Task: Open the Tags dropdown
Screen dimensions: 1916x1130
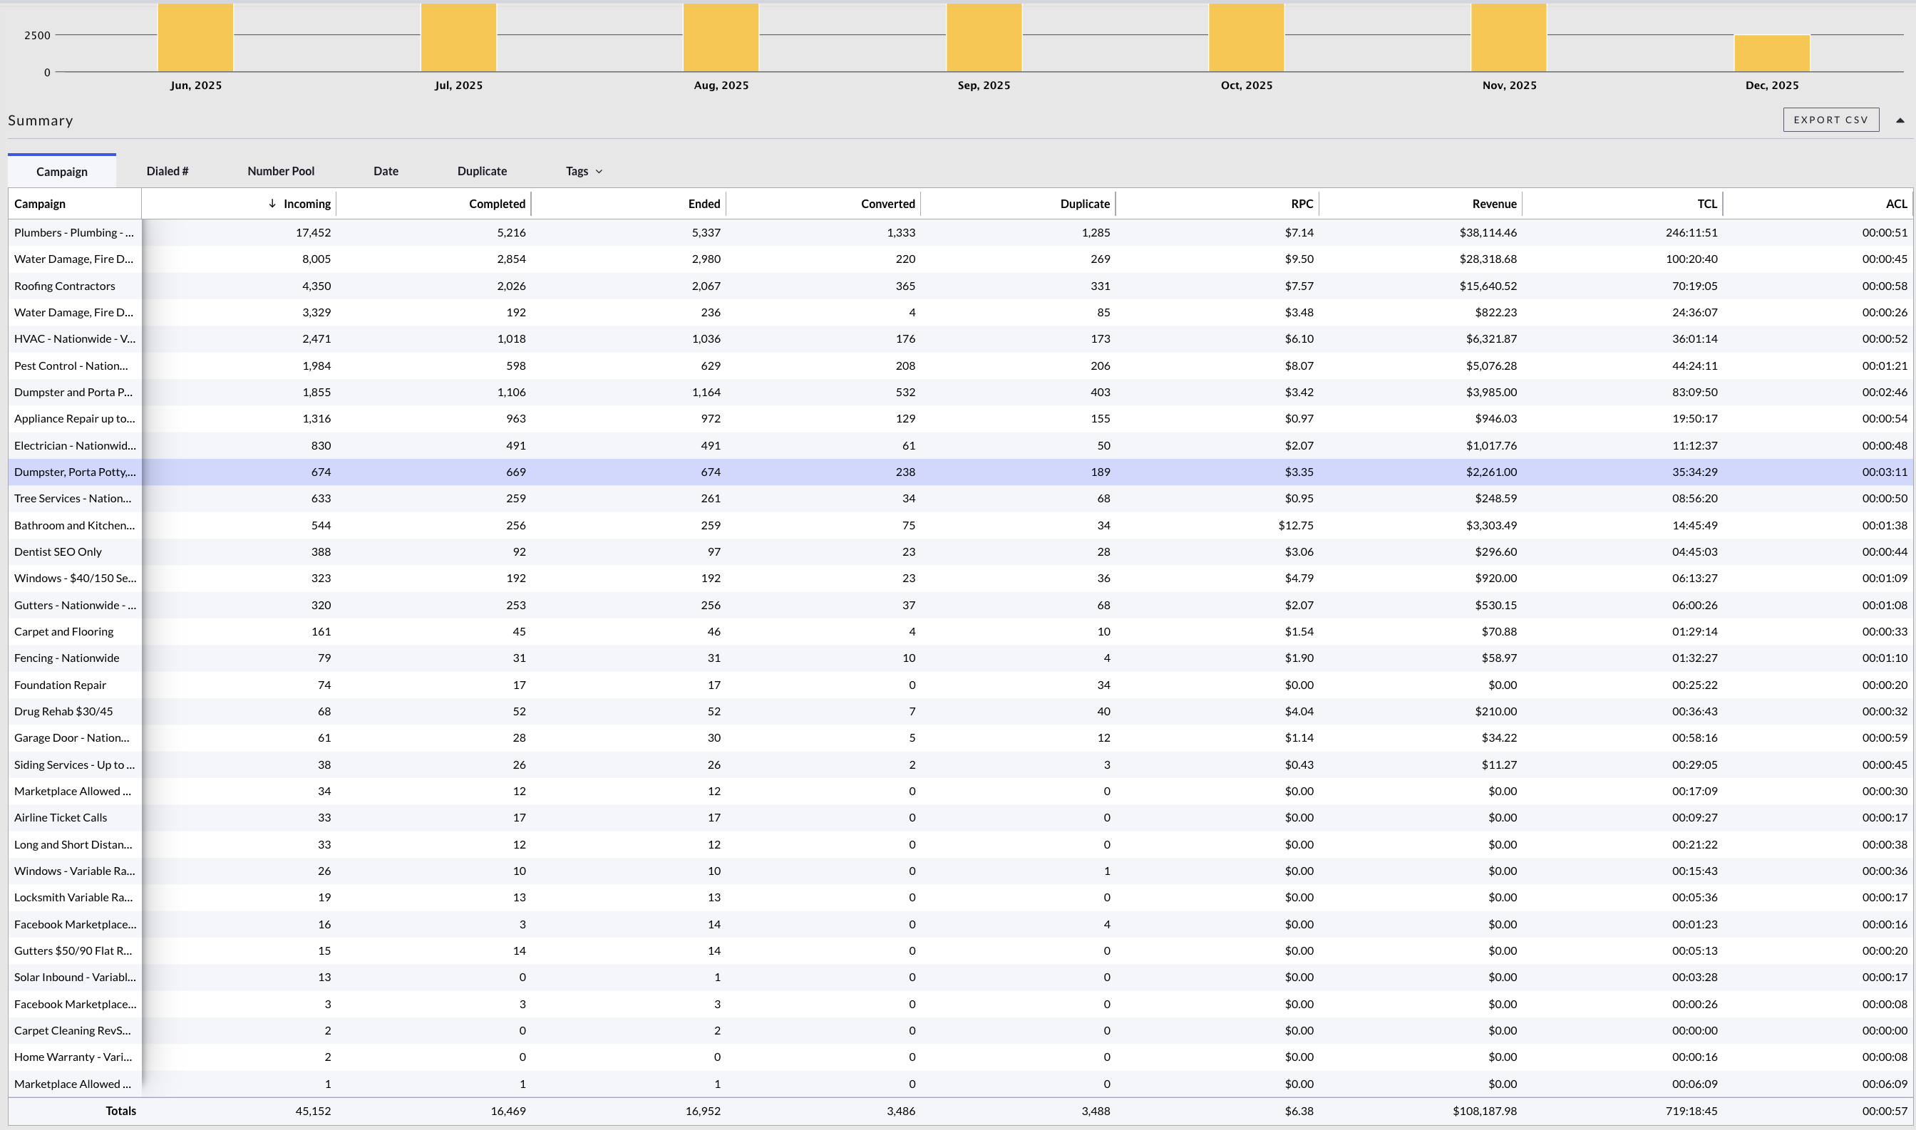Action: pyautogui.click(x=584, y=171)
